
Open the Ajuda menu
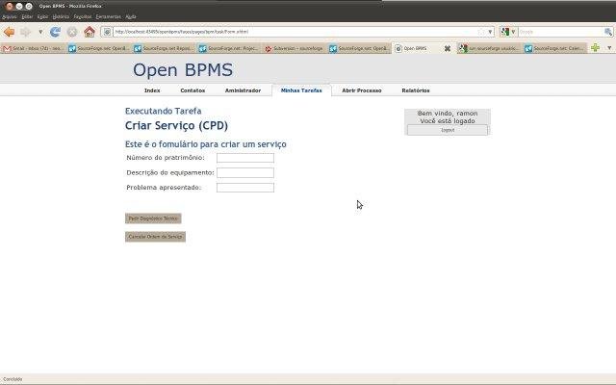pyautogui.click(x=131, y=16)
